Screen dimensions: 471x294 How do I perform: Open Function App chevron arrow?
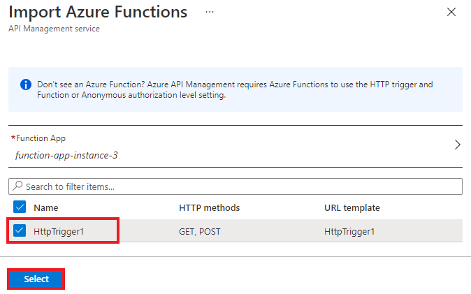pyautogui.click(x=457, y=145)
